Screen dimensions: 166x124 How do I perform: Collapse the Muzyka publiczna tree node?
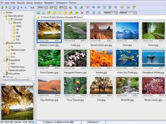click(x=4, y=43)
